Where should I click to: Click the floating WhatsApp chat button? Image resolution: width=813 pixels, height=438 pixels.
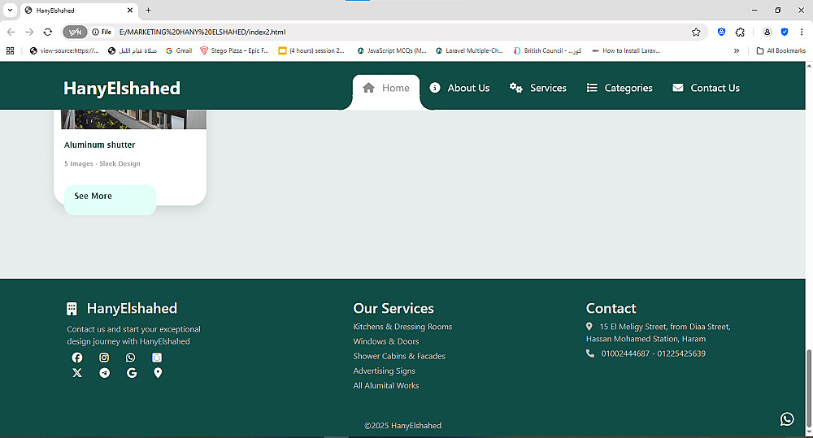tap(787, 418)
